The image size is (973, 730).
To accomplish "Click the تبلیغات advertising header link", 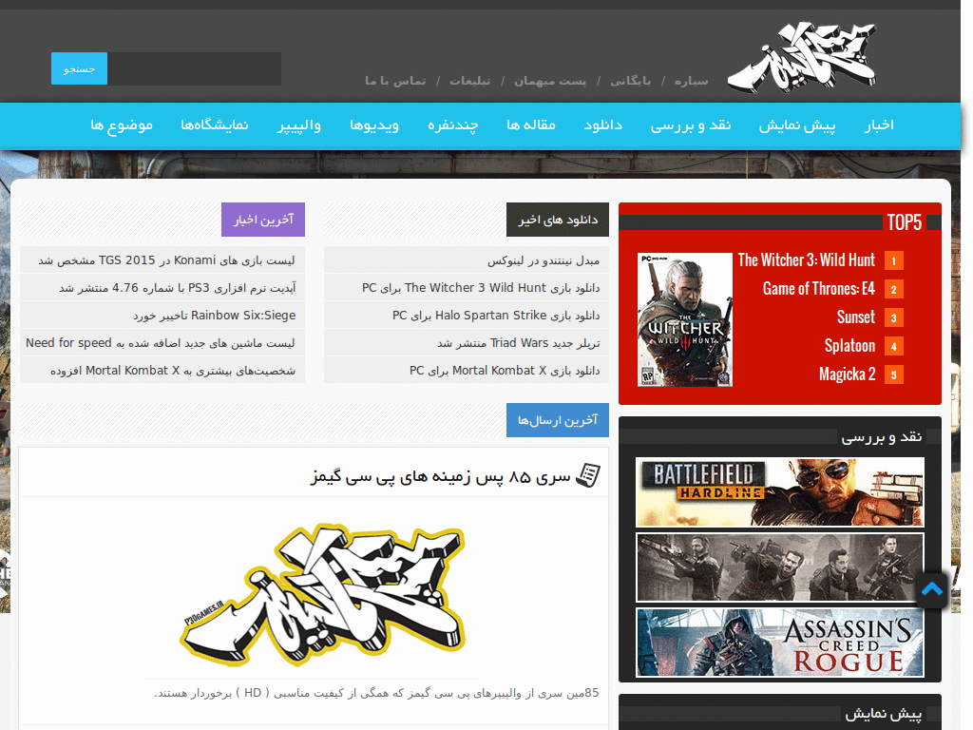I will pos(469,81).
